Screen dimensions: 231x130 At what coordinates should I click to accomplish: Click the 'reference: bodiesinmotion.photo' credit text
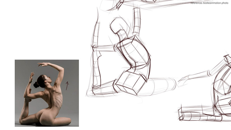point(209,3)
